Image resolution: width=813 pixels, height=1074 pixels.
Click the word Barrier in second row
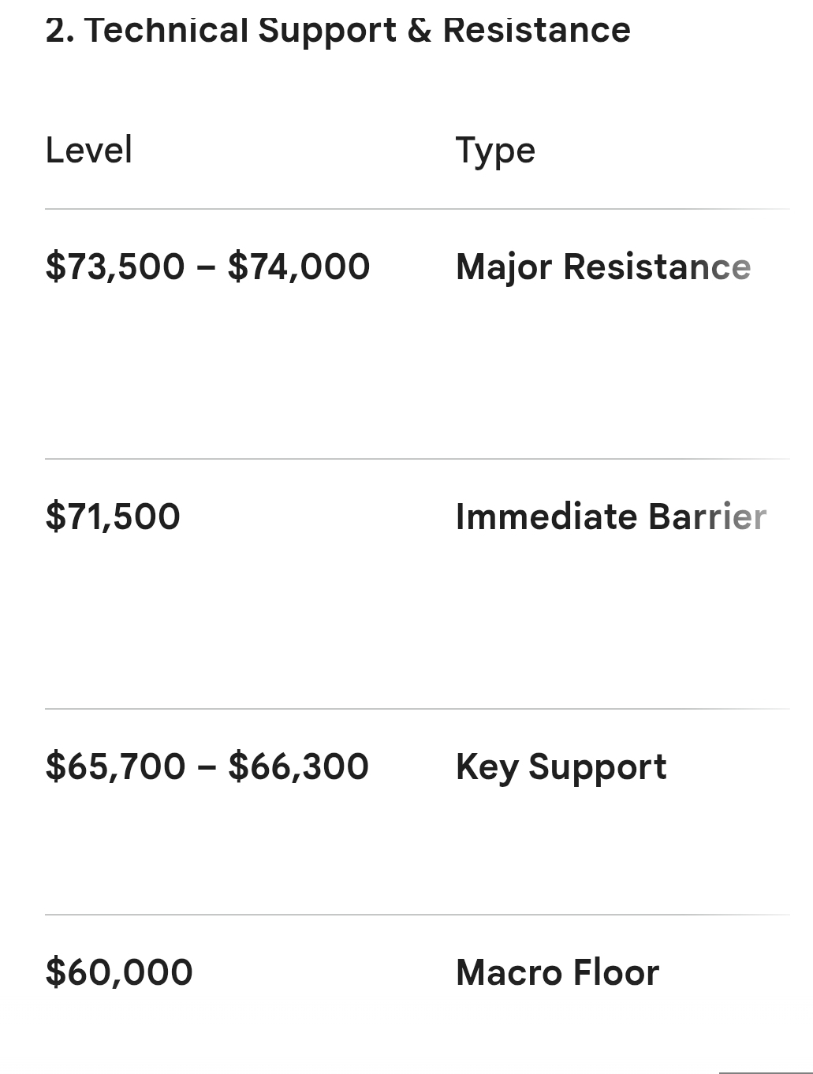[707, 516]
